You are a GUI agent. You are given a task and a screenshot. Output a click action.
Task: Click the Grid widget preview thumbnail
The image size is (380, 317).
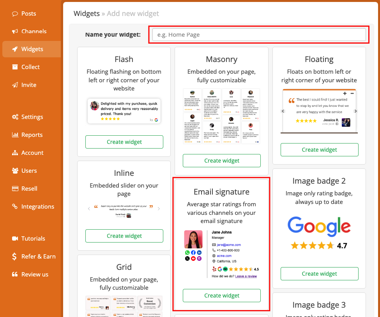[124, 306]
